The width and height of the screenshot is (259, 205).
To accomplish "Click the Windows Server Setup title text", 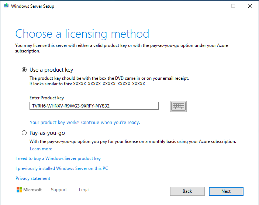I will coord(32,6).
